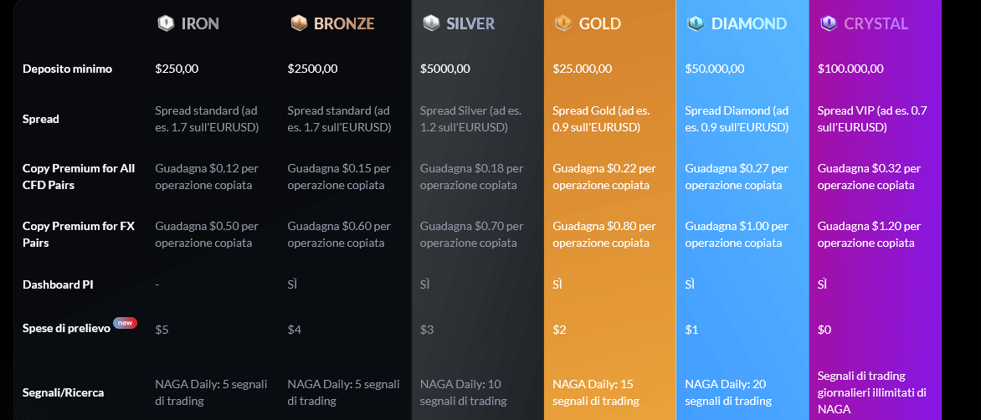Screen dimensions: 981x420
Task: Click the Crystal tier badge icon
Action: 829,23
